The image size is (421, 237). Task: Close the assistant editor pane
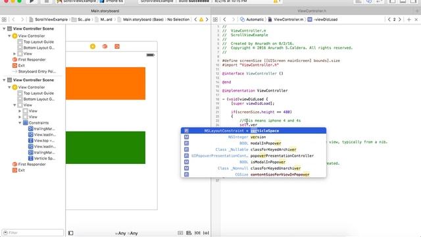point(416,20)
